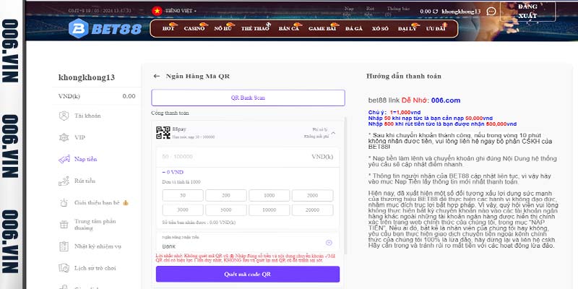The width and height of the screenshot is (578, 289).
Task: Open VIP in the sidebar
Action: [80, 137]
